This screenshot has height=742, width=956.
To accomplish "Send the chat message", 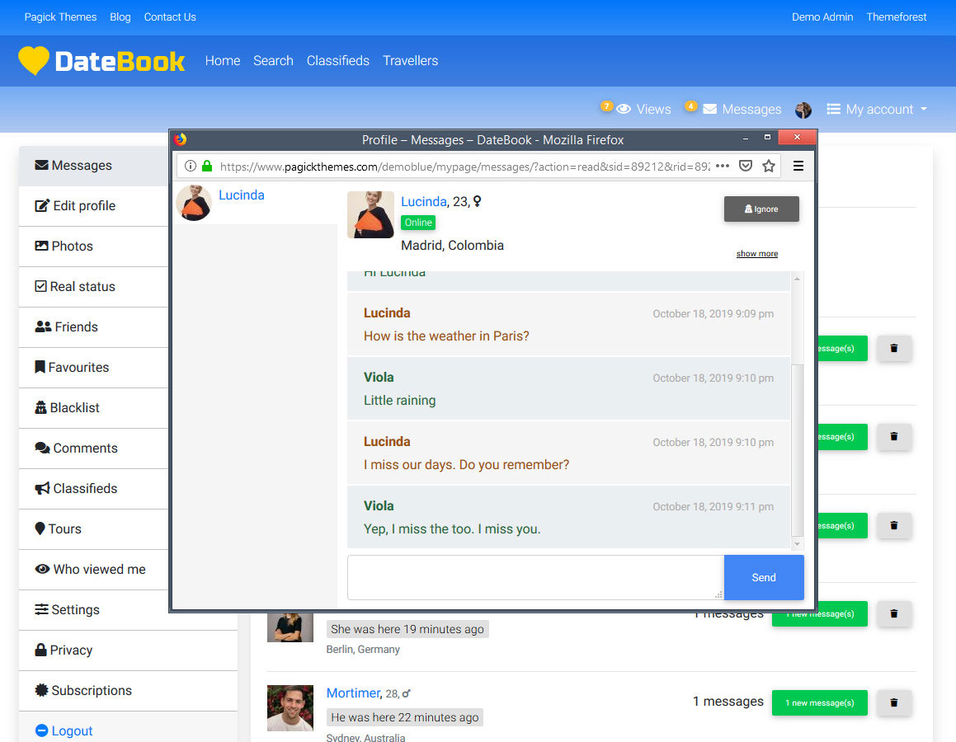I will pos(763,577).
